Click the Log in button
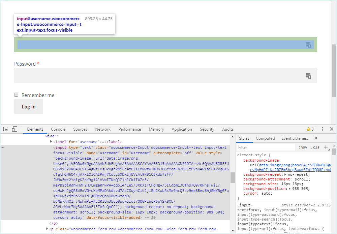The image size is (337, 234). tap(29, 107)
